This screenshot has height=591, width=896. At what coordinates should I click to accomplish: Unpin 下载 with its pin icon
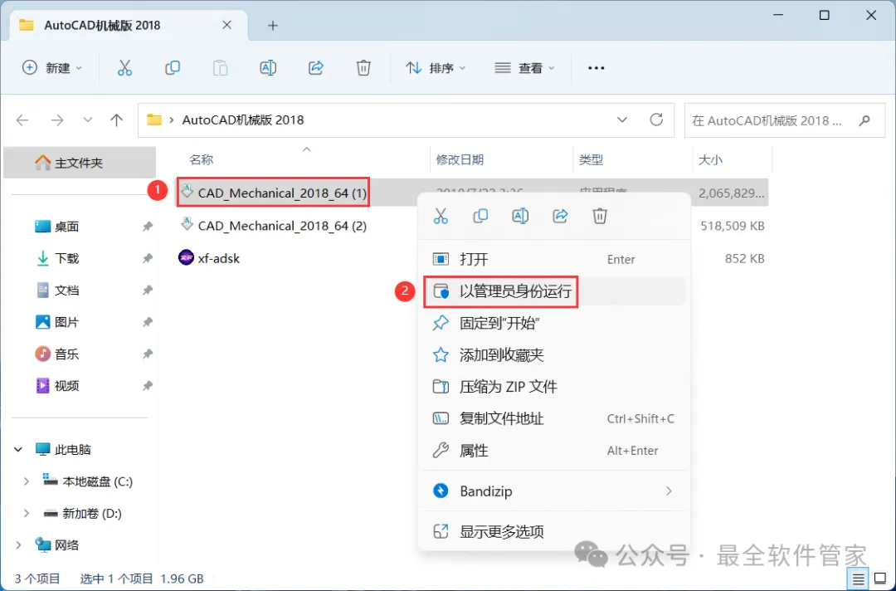coord(147,258)
